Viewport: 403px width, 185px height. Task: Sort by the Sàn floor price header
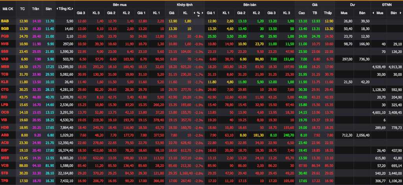[48, 9]
